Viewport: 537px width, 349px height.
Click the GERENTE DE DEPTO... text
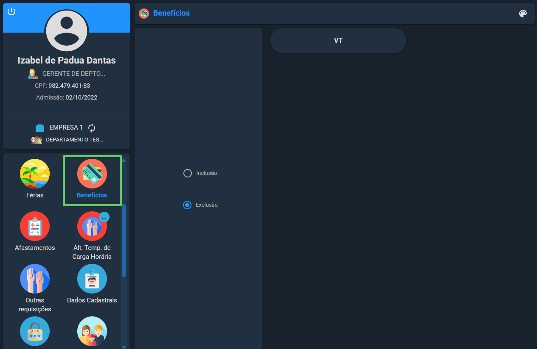point(74,74)
